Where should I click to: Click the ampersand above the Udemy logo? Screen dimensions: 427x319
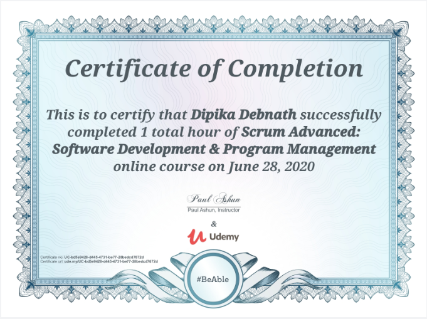click(x=214, y=224)
